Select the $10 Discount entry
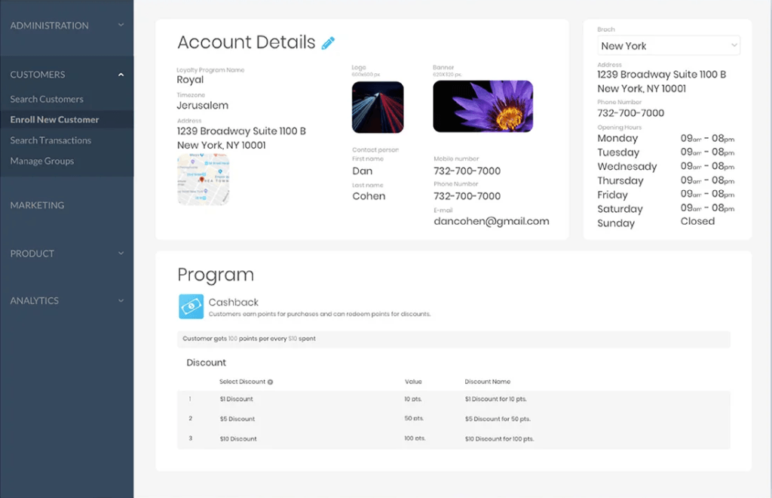Viewport: 772px width, 498px height. coord(239,438)
